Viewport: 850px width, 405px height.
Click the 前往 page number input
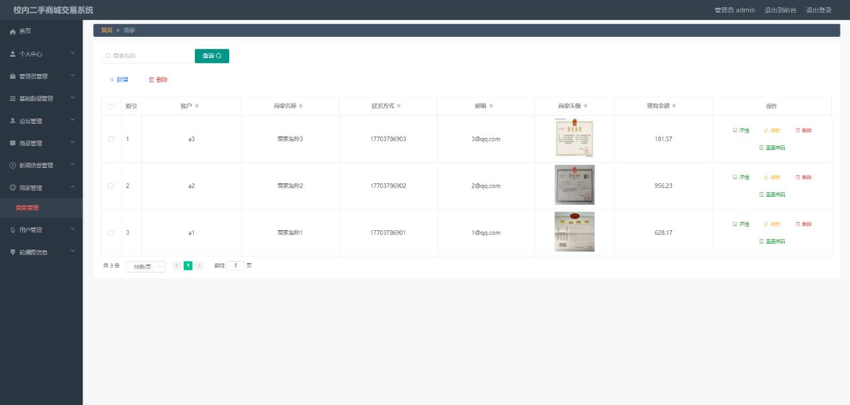(x=236, y=266)
